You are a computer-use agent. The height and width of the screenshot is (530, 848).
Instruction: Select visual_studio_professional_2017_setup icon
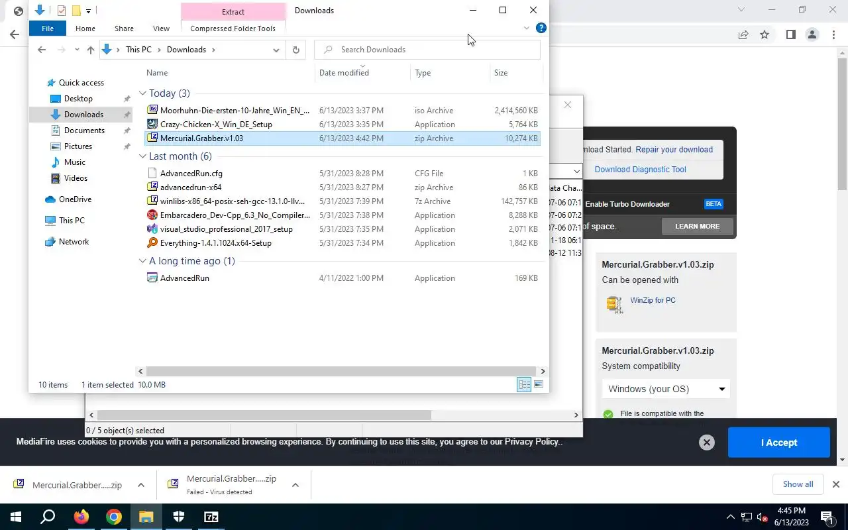(x=152, y=229)
